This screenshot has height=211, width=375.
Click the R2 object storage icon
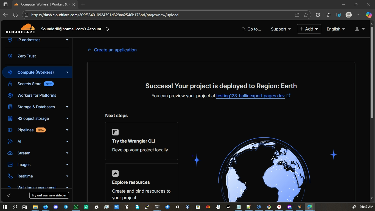10,118
